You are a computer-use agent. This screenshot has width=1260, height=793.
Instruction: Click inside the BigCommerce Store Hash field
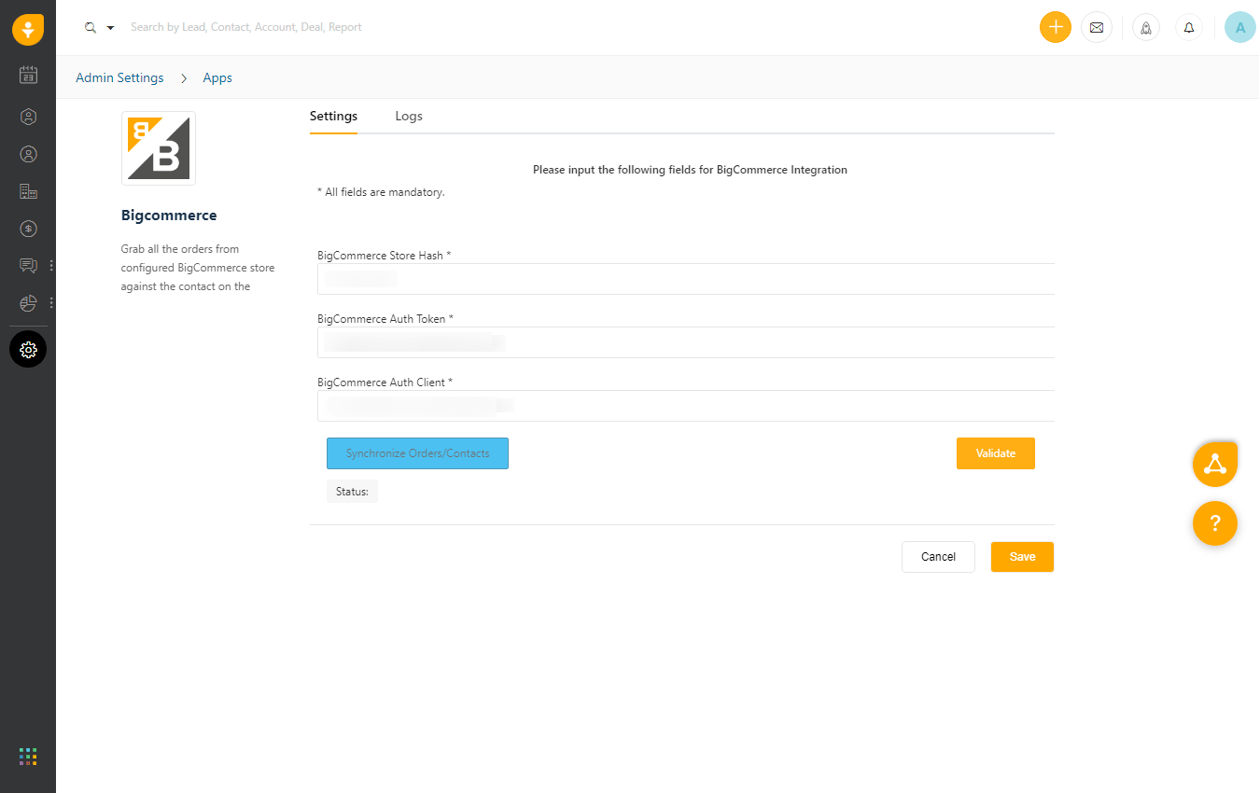click(686, 278)
